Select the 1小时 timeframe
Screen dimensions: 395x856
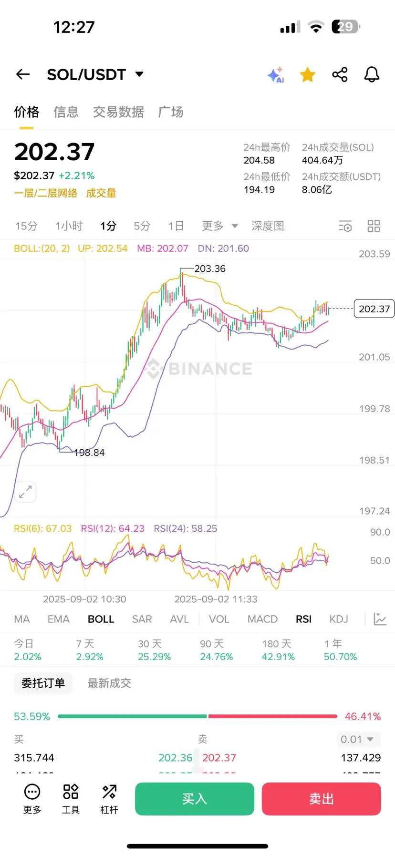[x=69, y=226]
